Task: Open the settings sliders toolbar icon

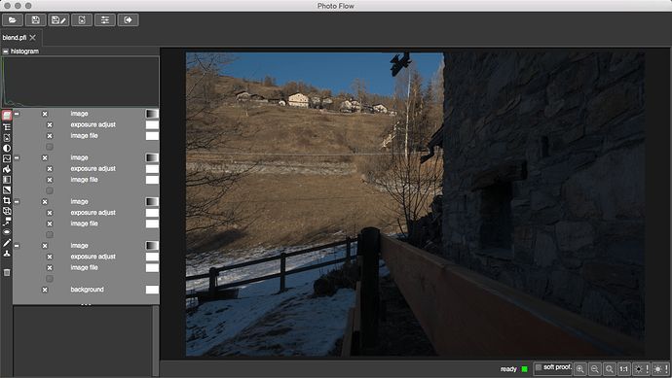Action: (105, 20)
